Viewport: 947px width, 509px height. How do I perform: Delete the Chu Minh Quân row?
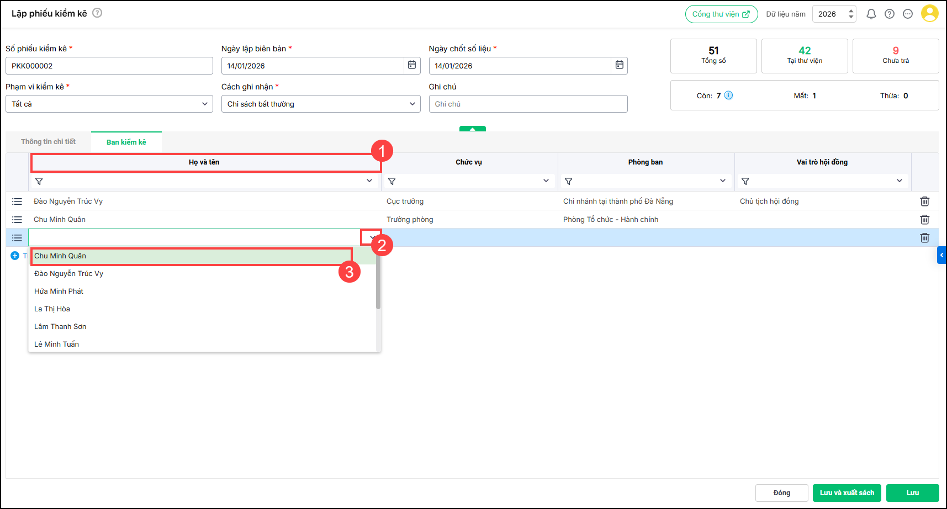[924, 220]
